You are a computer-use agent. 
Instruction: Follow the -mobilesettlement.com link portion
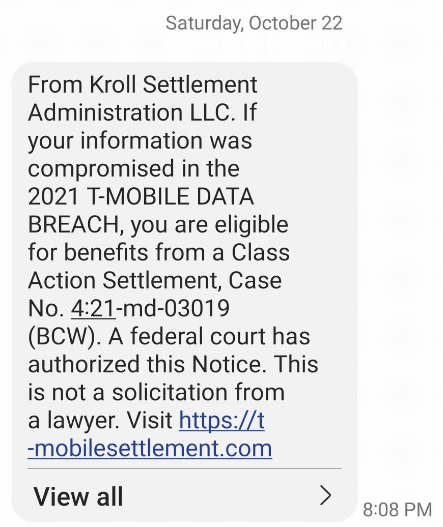pos(150,449)
